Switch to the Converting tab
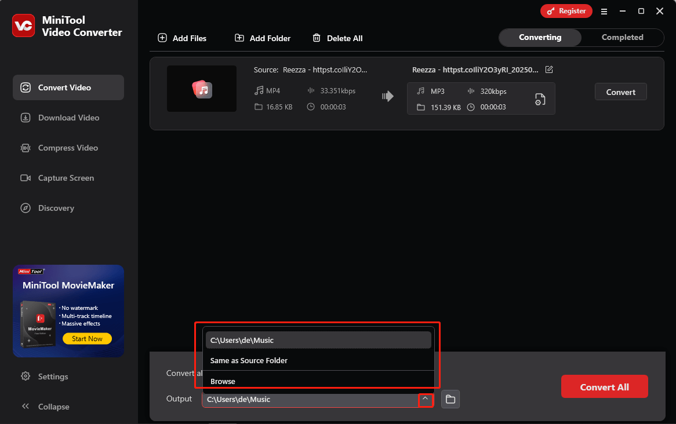 click(x=540, y=38)
